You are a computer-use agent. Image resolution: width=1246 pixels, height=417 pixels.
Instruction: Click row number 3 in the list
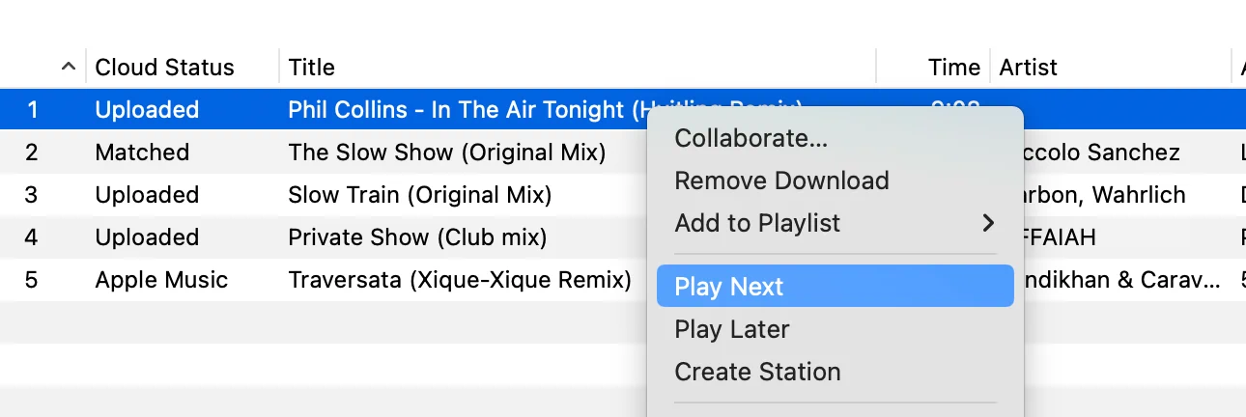31,195
